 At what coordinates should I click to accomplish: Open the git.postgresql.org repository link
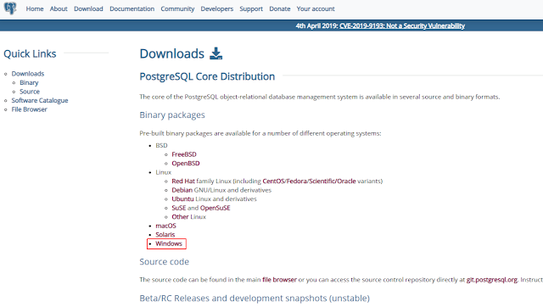tap(492, 280)
